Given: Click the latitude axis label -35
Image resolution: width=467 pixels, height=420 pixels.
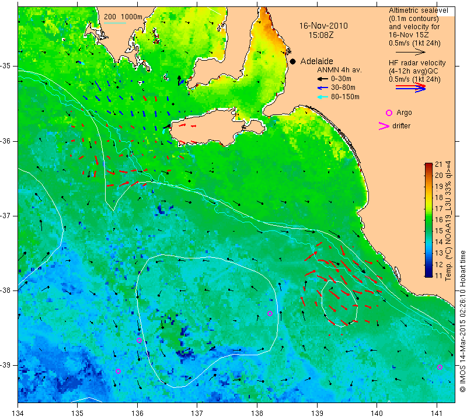Looking at the screenshot, I should [6, 66].
